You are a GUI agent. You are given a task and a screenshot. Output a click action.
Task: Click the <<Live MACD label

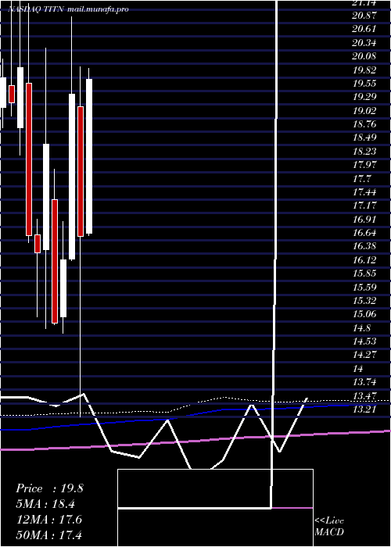click(x=329, y=527)
